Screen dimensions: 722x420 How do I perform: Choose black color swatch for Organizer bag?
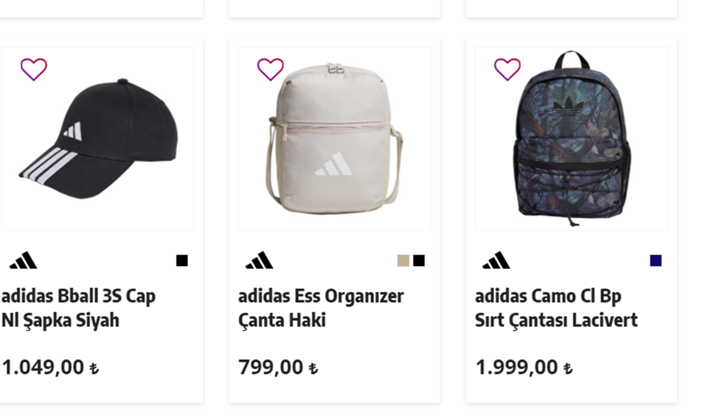coord(419,261)
